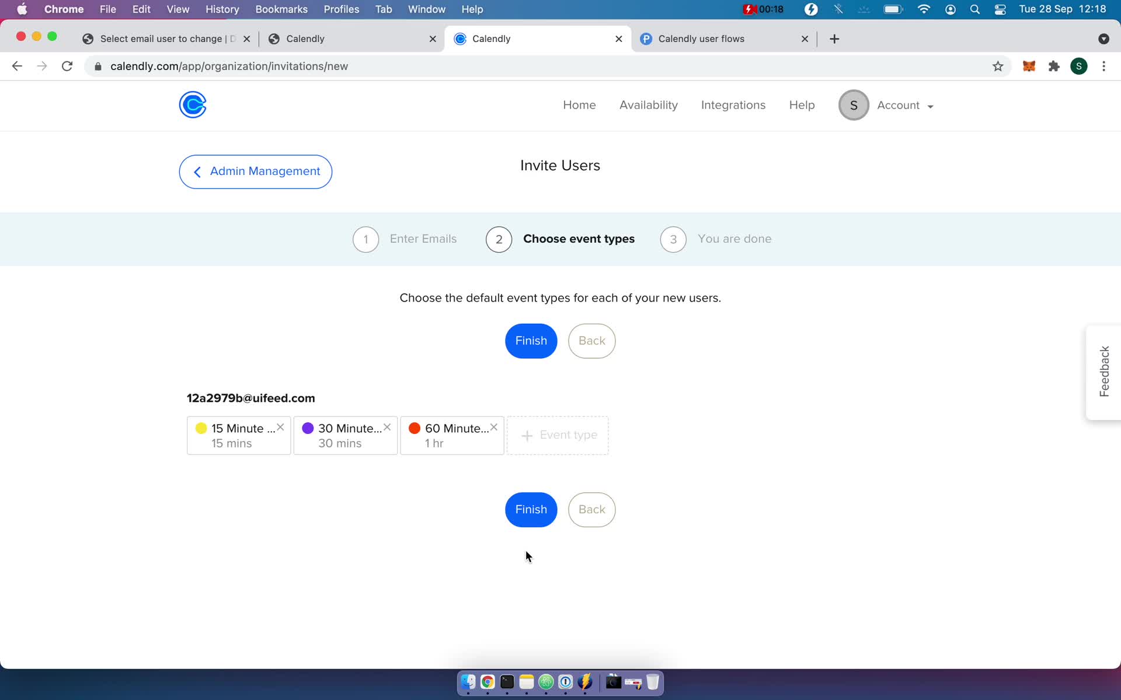Remove the 60 Minute event type
The width and height of the screenshot is (1121, 700).
pyautogui.click(x=494, y=426)
